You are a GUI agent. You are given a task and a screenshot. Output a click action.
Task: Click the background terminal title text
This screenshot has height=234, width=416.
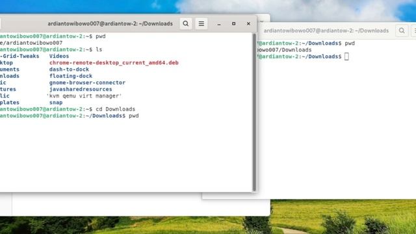326,31
